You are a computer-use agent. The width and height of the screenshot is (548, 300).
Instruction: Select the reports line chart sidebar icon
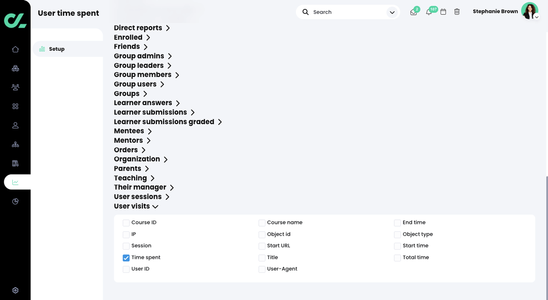tap(15, 182)
